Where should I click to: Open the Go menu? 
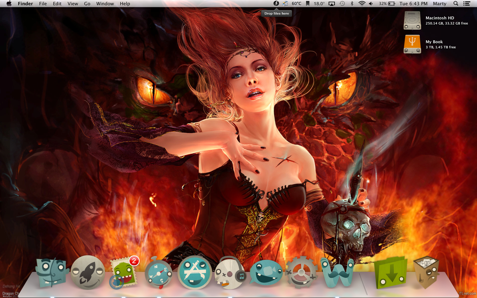coord(87,4)
